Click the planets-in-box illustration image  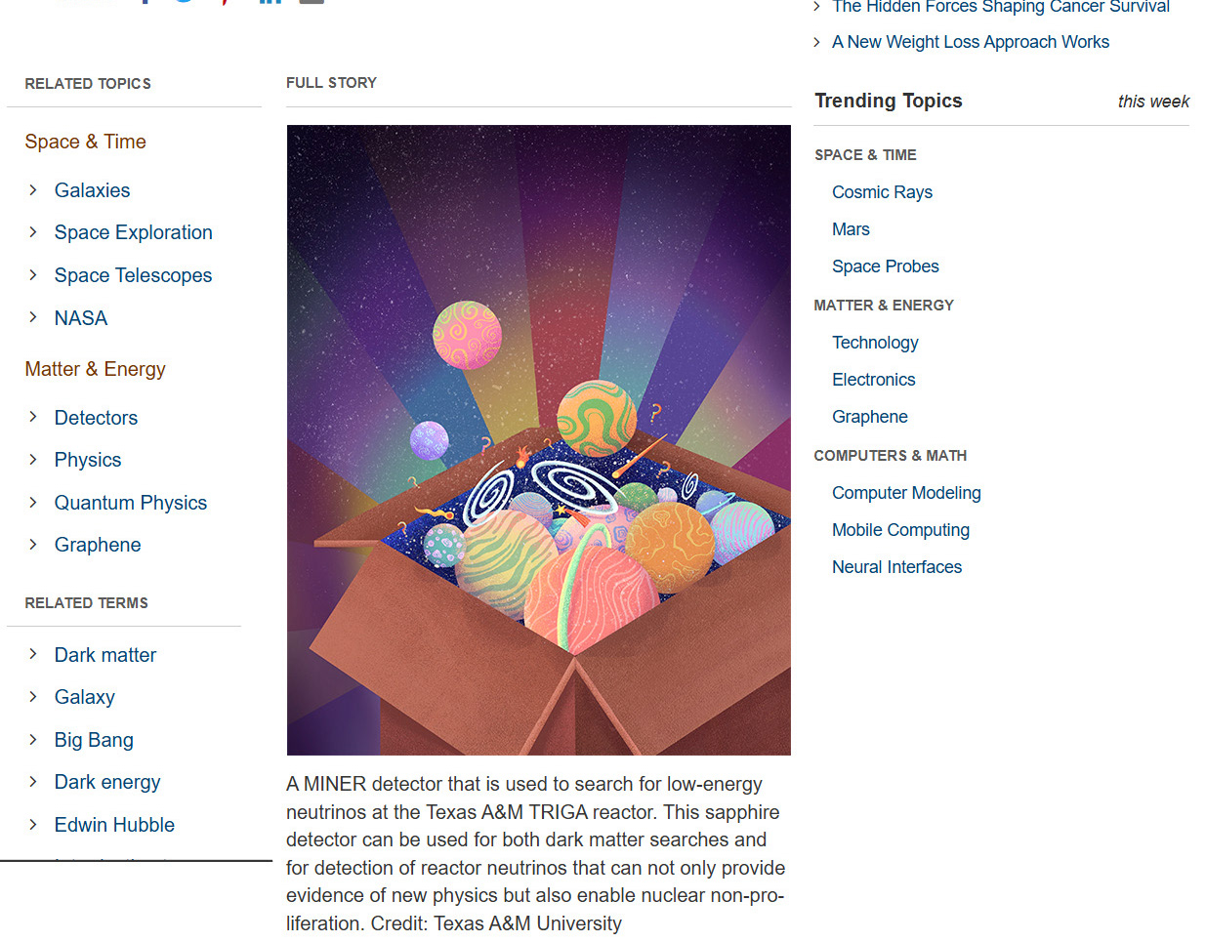coord(539,440)
